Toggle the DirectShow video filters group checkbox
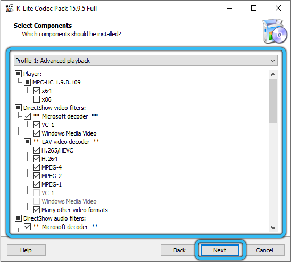 coord(18,108)
